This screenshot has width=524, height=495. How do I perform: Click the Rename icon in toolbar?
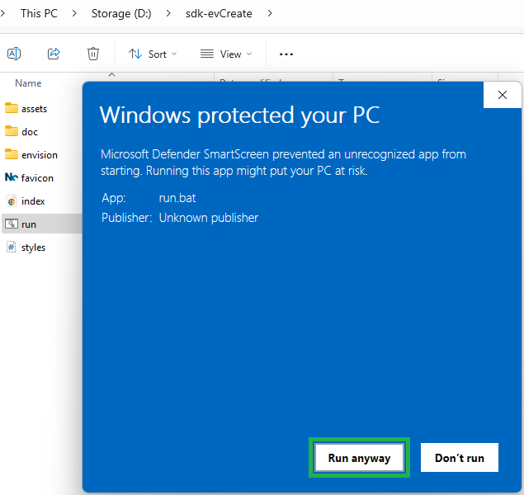(14, 54)
